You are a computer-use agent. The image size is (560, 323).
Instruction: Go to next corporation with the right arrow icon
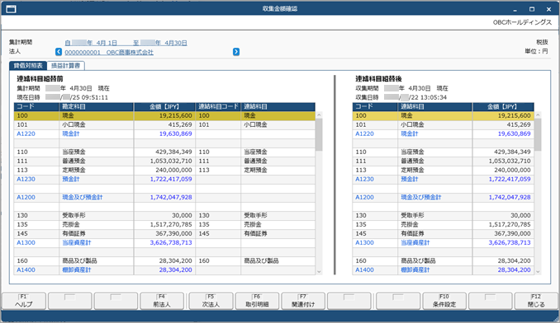click(x=236, y=52)
